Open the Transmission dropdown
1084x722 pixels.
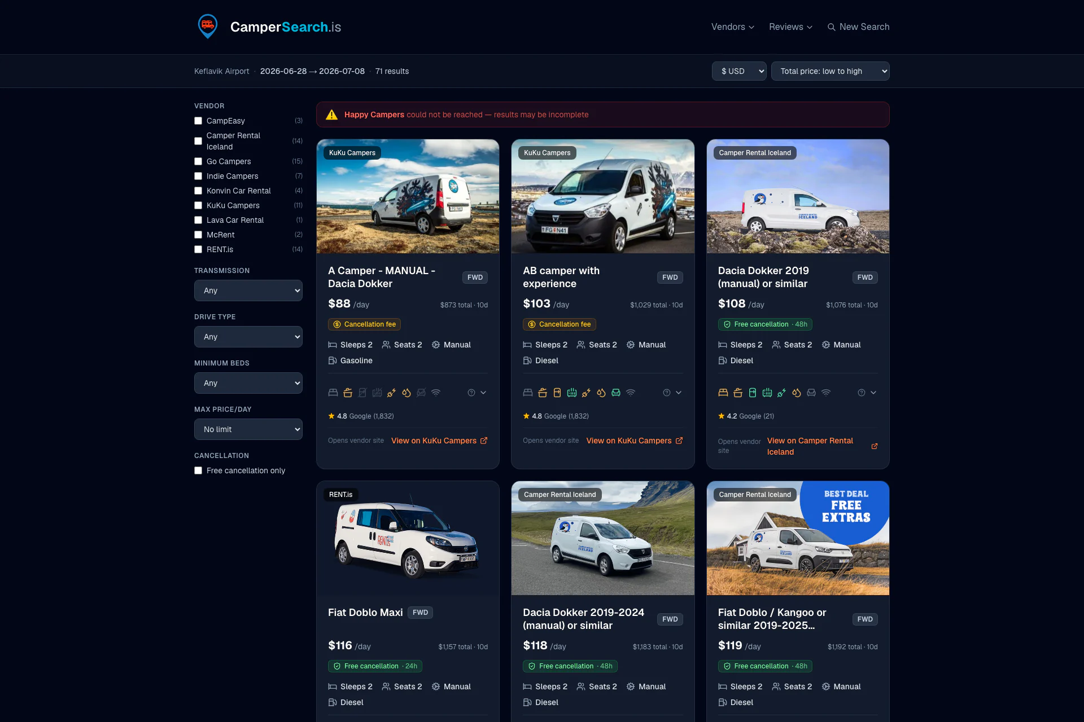coord(248,290)
